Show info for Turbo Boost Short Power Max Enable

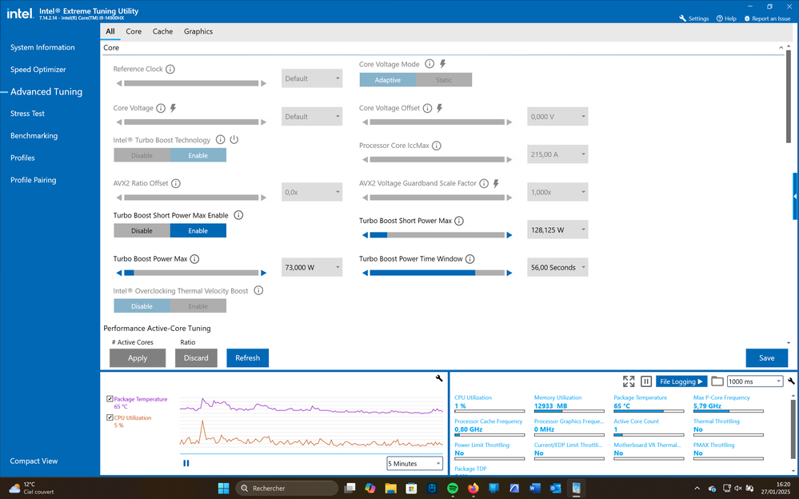click(x=238, y=215)
